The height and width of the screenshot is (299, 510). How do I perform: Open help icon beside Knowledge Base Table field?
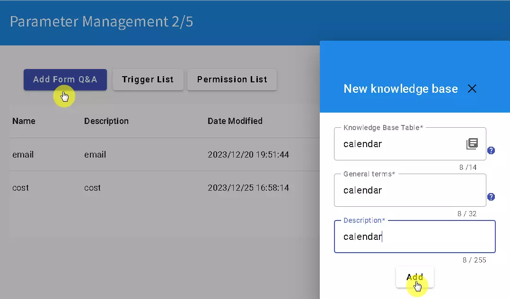tap(491, 150)
